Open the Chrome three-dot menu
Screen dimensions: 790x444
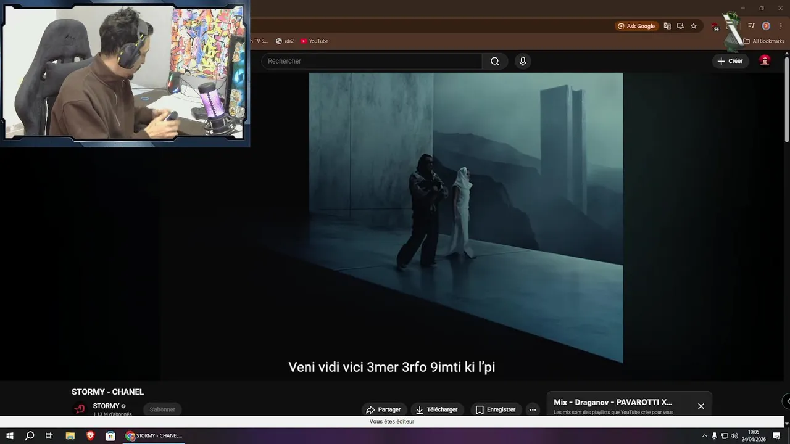(781, 26)
